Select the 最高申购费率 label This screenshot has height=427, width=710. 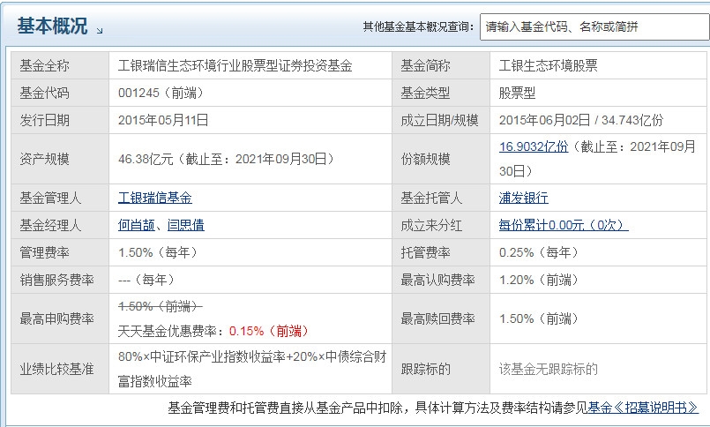tap(56, 318)
